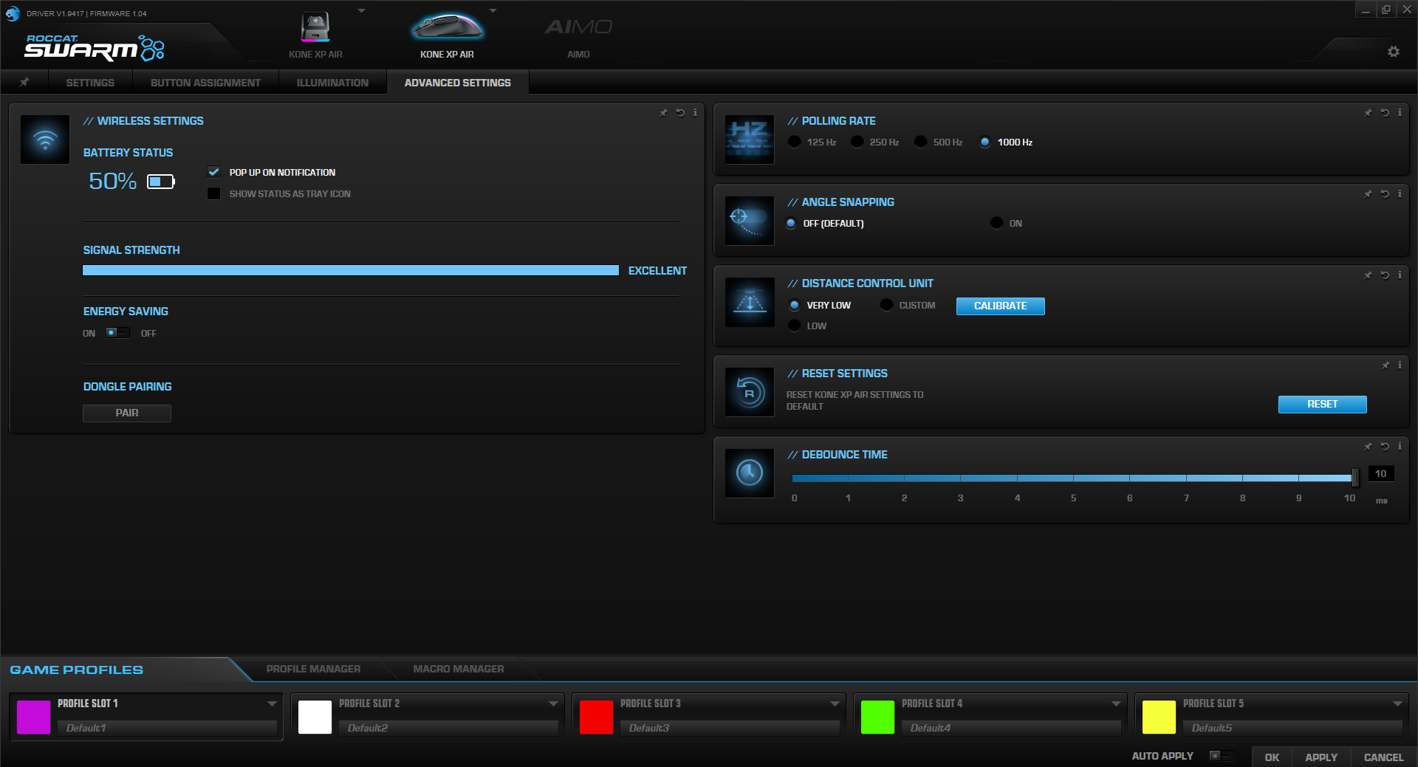This screenshot has width=1418, height=767.
Task: Pin the Debounce Time panel
Action: click(x=1368, y=447)
